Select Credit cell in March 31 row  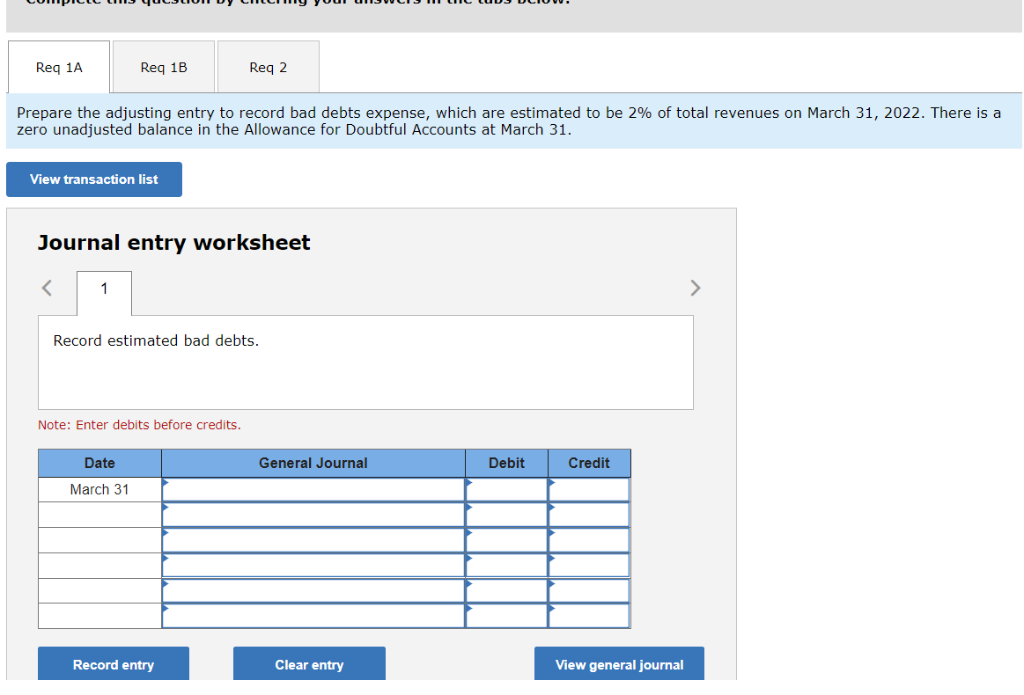point(589,490)
